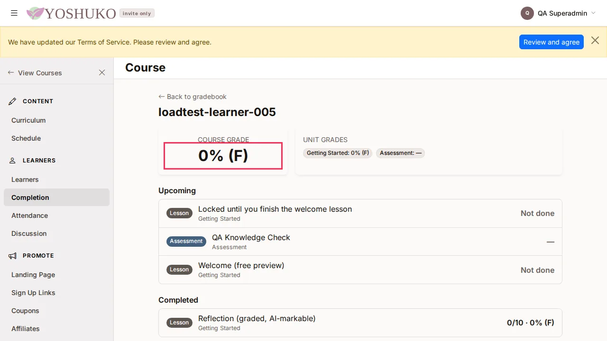Open the Attendance sidebar item
This screenshot has height=341, width=607.
tap(57, 215)
